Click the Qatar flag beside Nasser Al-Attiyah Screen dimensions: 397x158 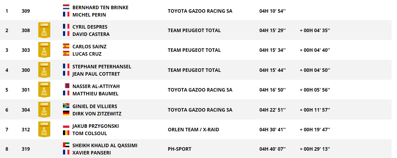pos(66,86)
